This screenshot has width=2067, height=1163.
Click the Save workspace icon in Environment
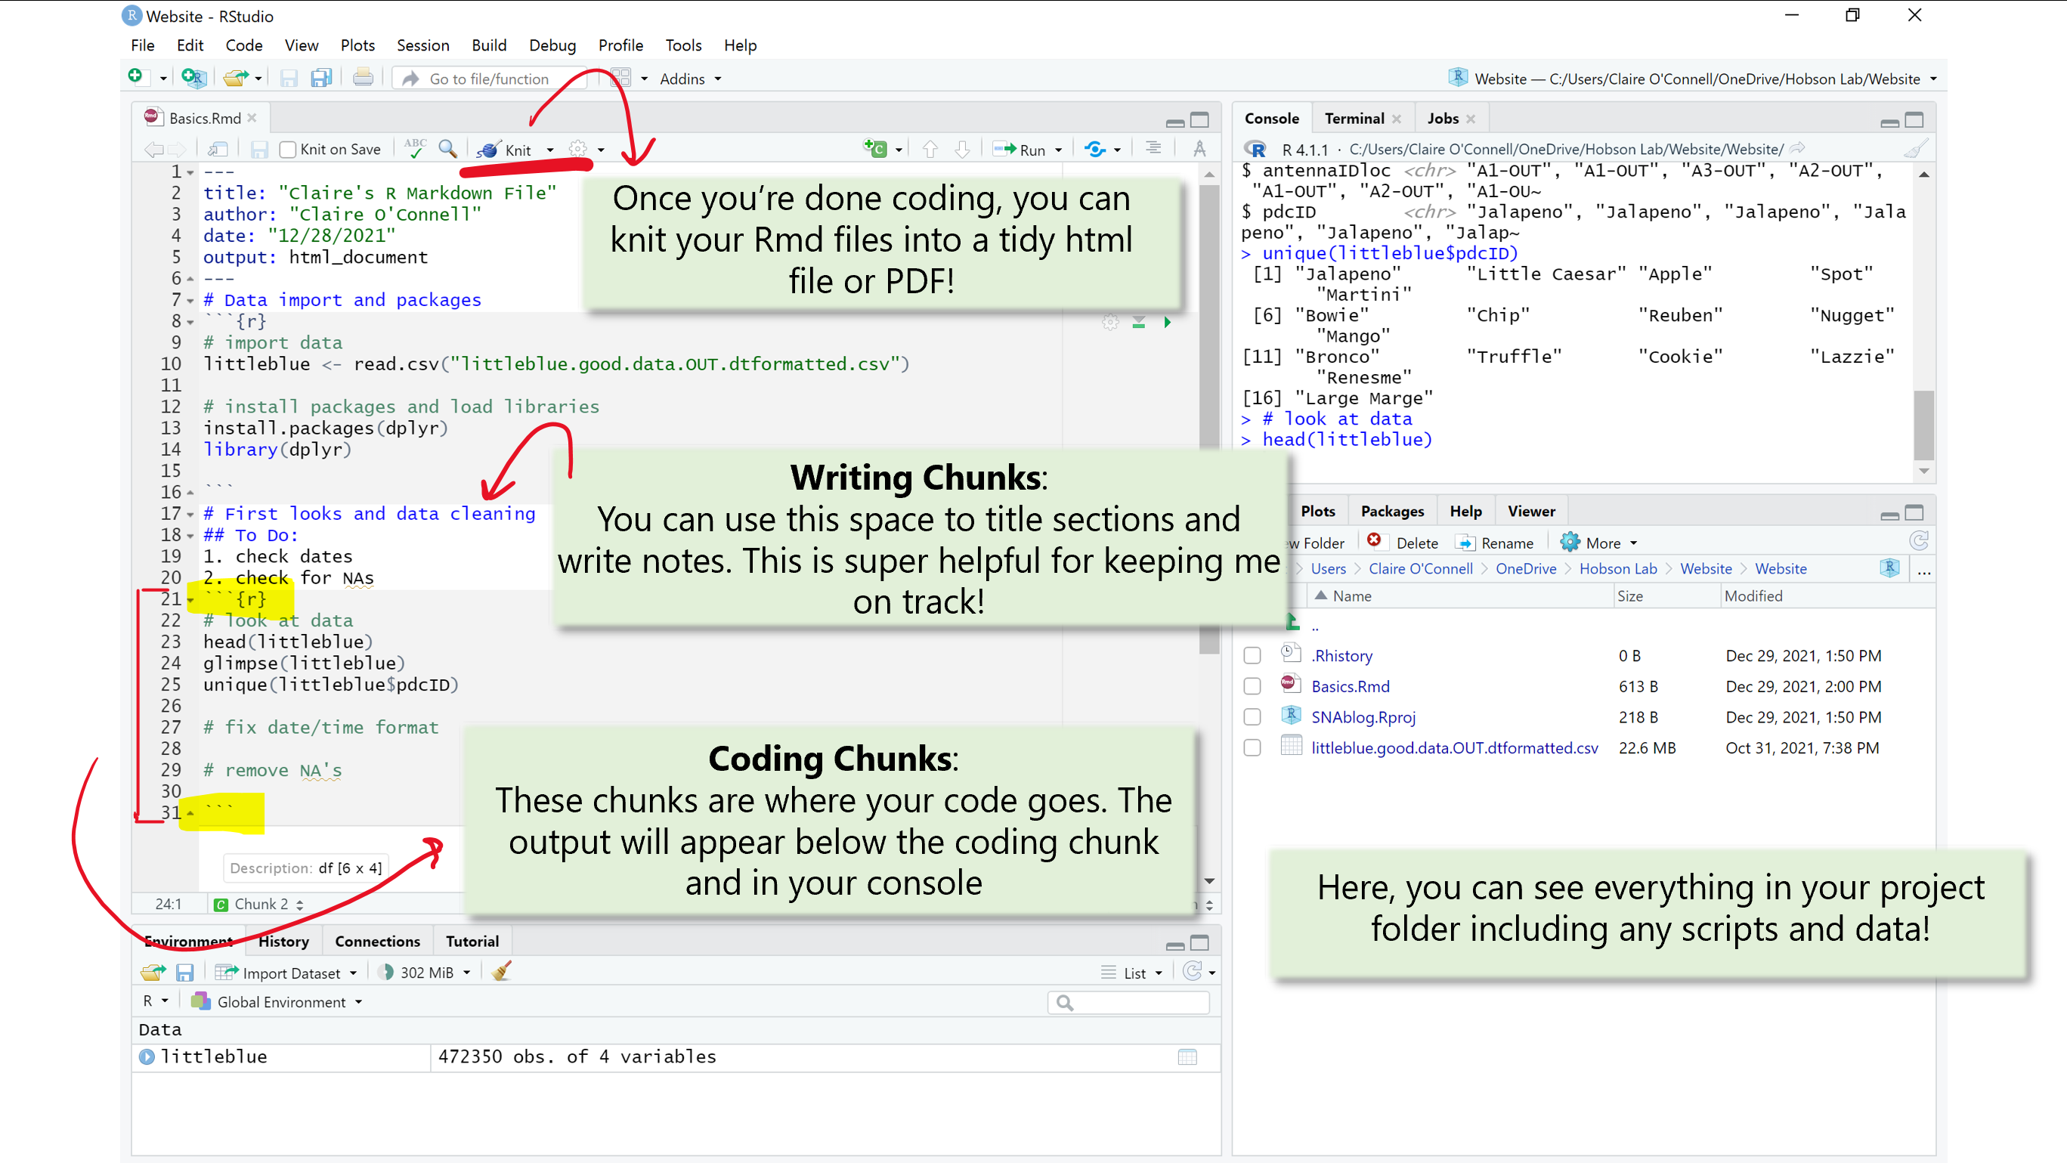(184, 972)
